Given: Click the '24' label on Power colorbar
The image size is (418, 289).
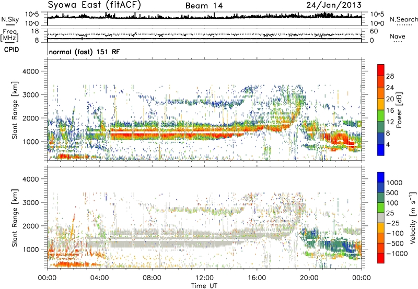Looking at the screenshot, I should [x=390, y=88].
